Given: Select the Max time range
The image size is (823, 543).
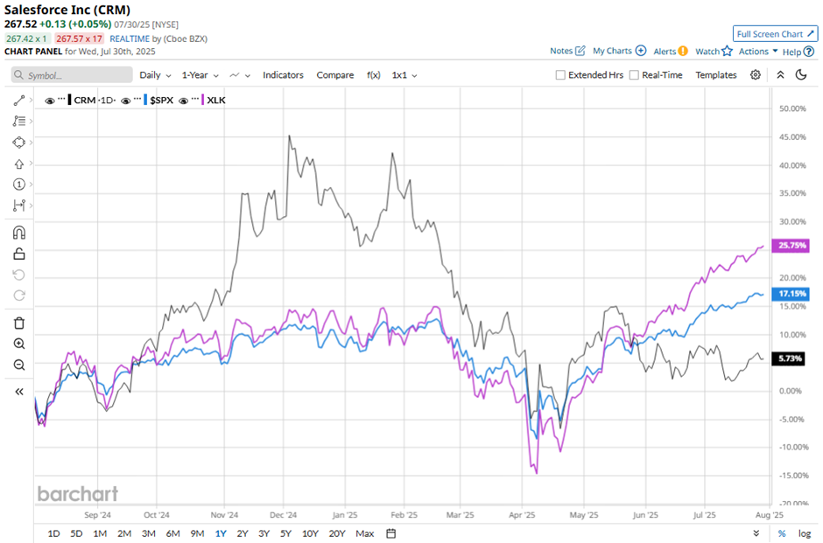Looking at the screenshot, I should coord(365,533).
